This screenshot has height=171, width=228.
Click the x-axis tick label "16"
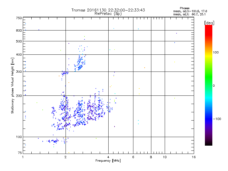click(194, 157)
